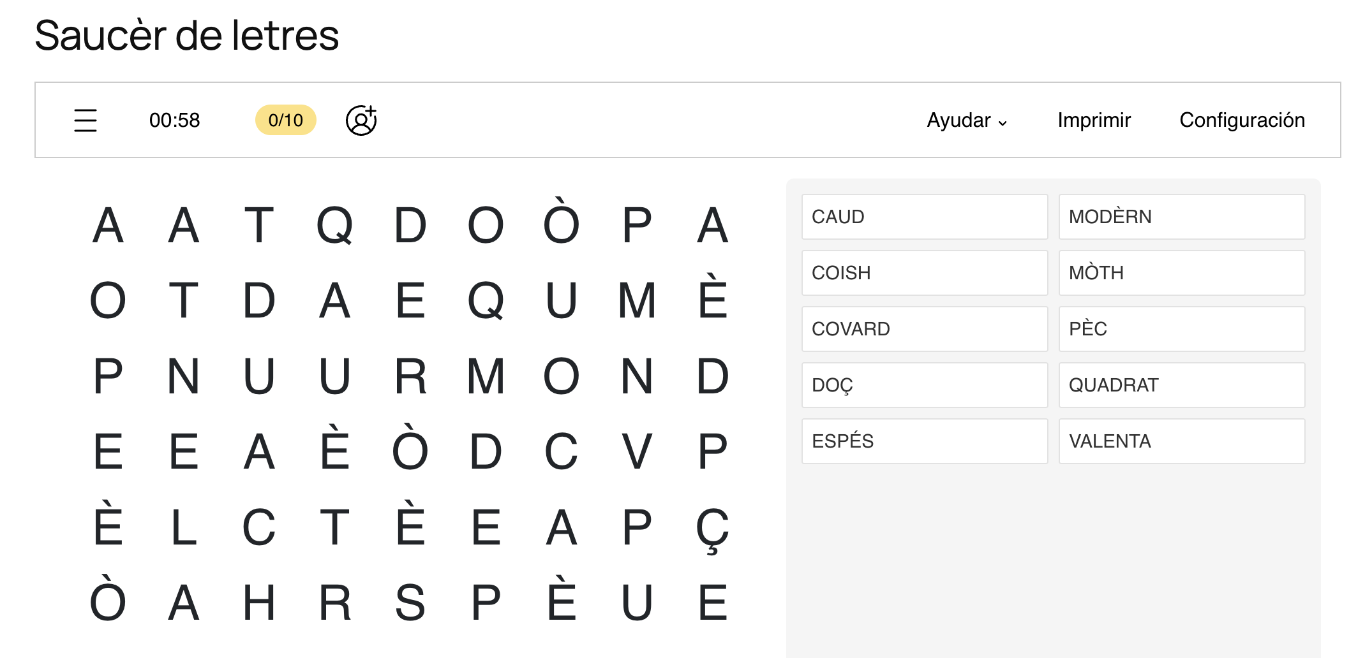Expand the Ayudar dropdown

pos(967,121)
